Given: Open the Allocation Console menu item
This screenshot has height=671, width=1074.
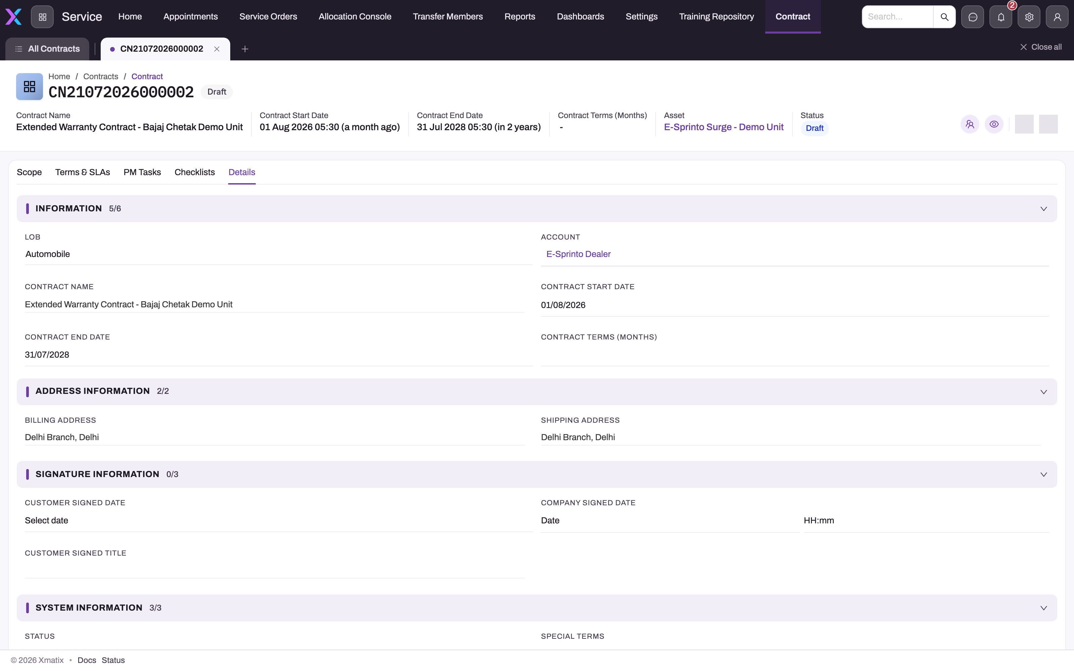Looking at the screenshot, I should [355, 16].
